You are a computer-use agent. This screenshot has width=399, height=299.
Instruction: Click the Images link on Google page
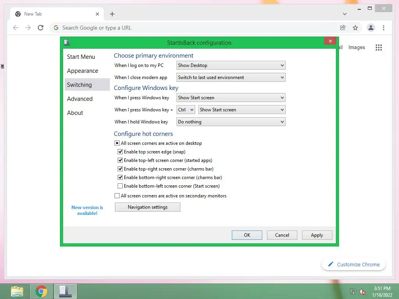pyautogui.click(x=357, y=47)
